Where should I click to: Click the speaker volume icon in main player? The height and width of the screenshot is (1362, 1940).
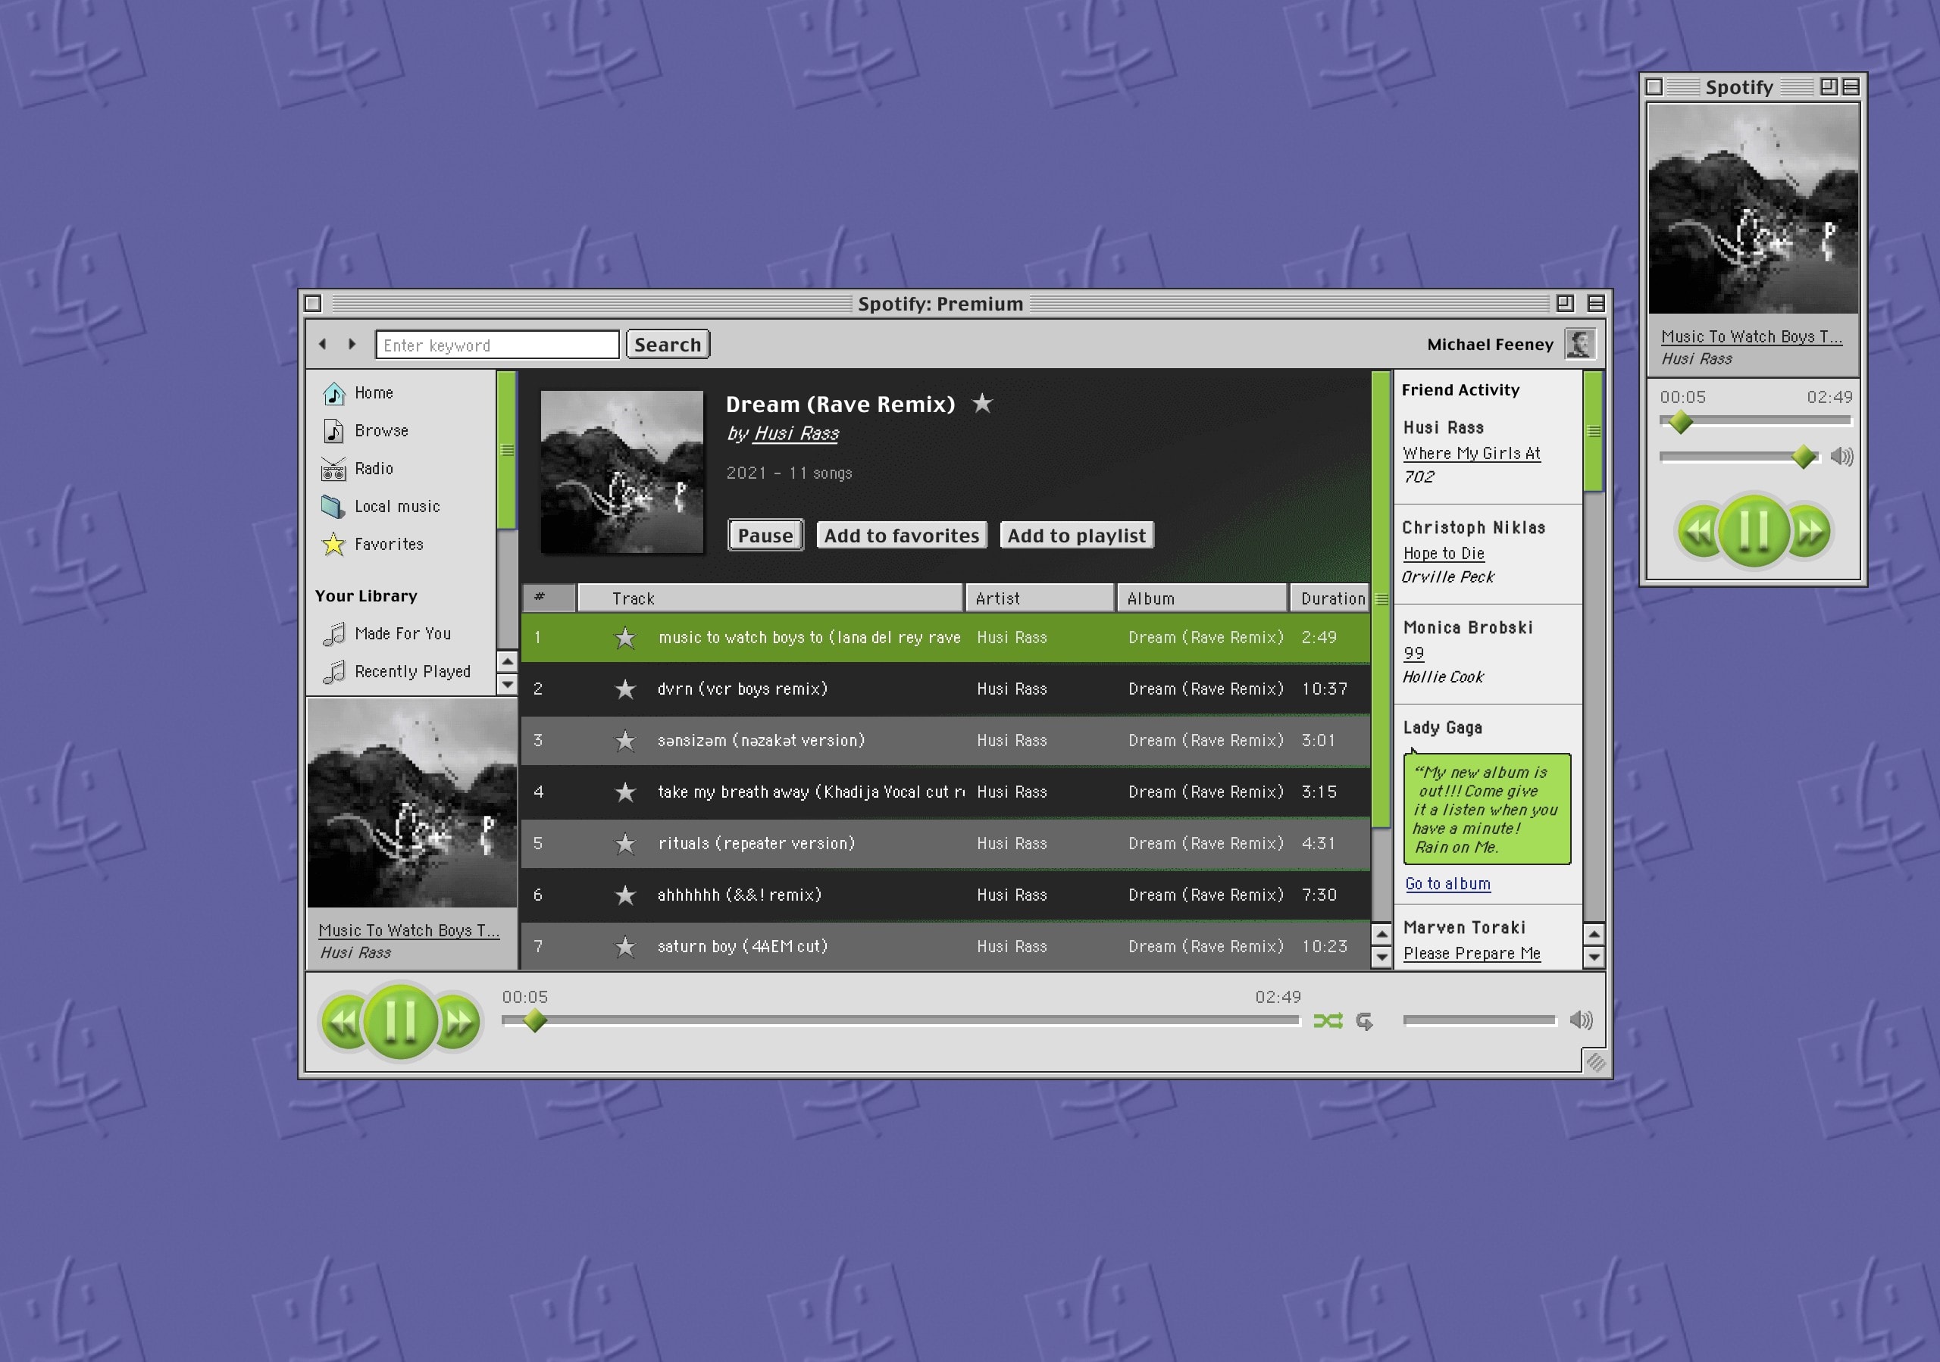[1580, 1020]
